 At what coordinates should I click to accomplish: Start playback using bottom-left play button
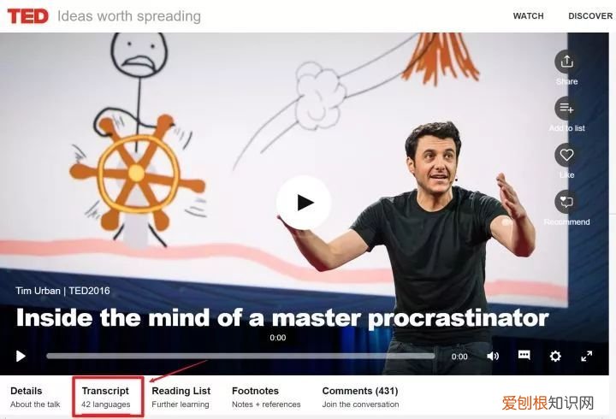[x=21, y=357]
